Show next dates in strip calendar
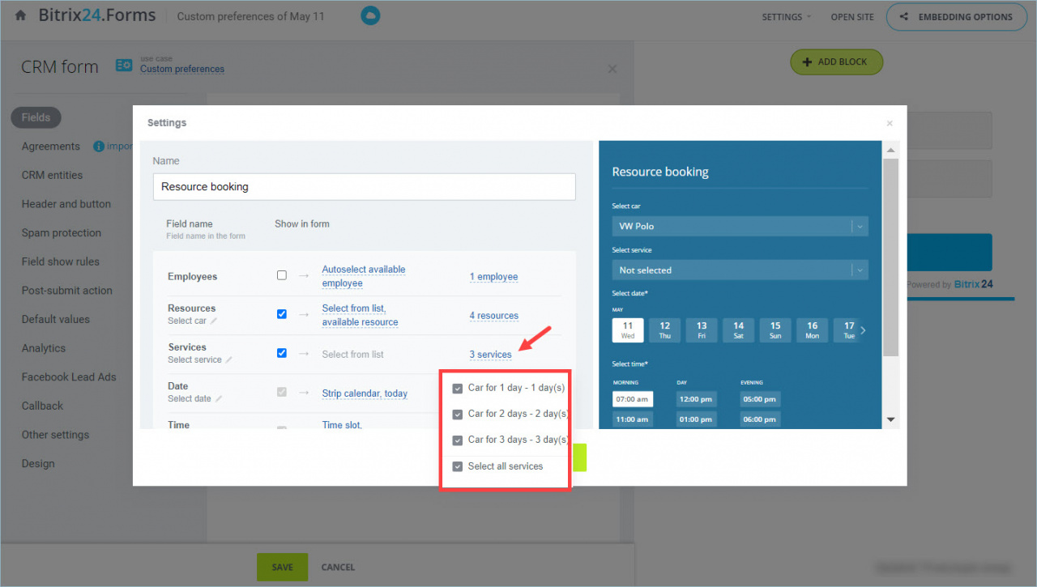This screenshot has width=1037, height=587. 863,330
